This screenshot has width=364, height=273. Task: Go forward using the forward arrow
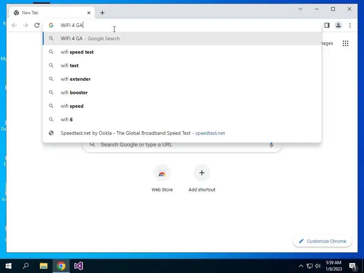coord(26,25)
